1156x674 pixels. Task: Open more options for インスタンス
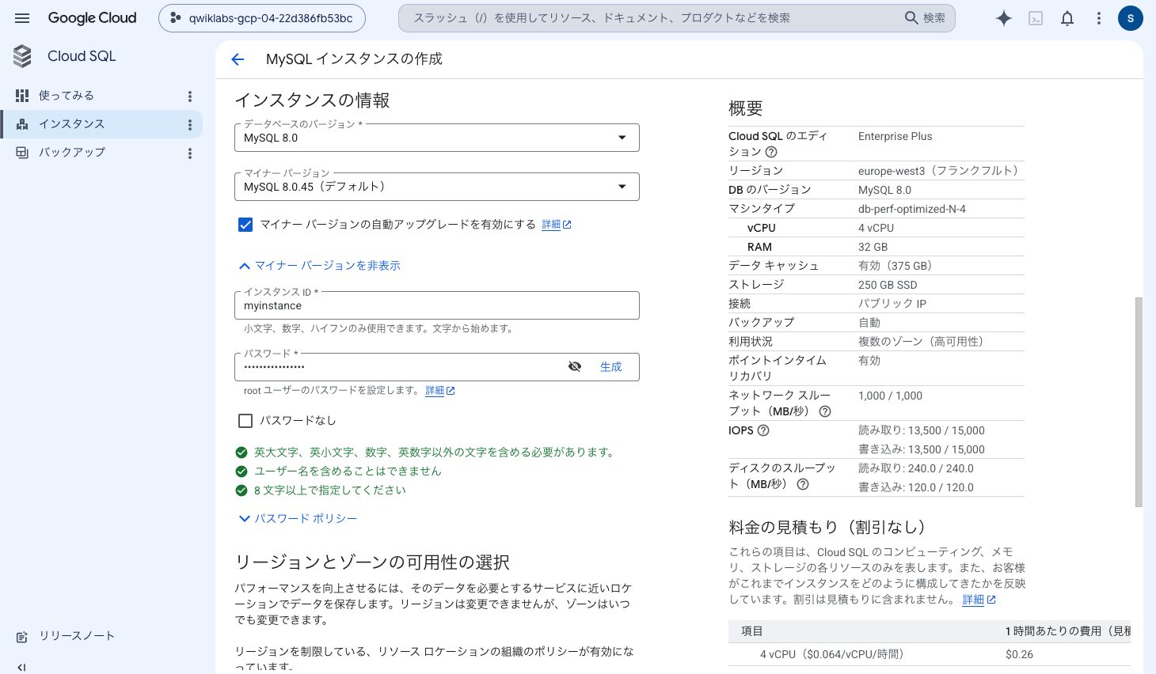[190, 125]
